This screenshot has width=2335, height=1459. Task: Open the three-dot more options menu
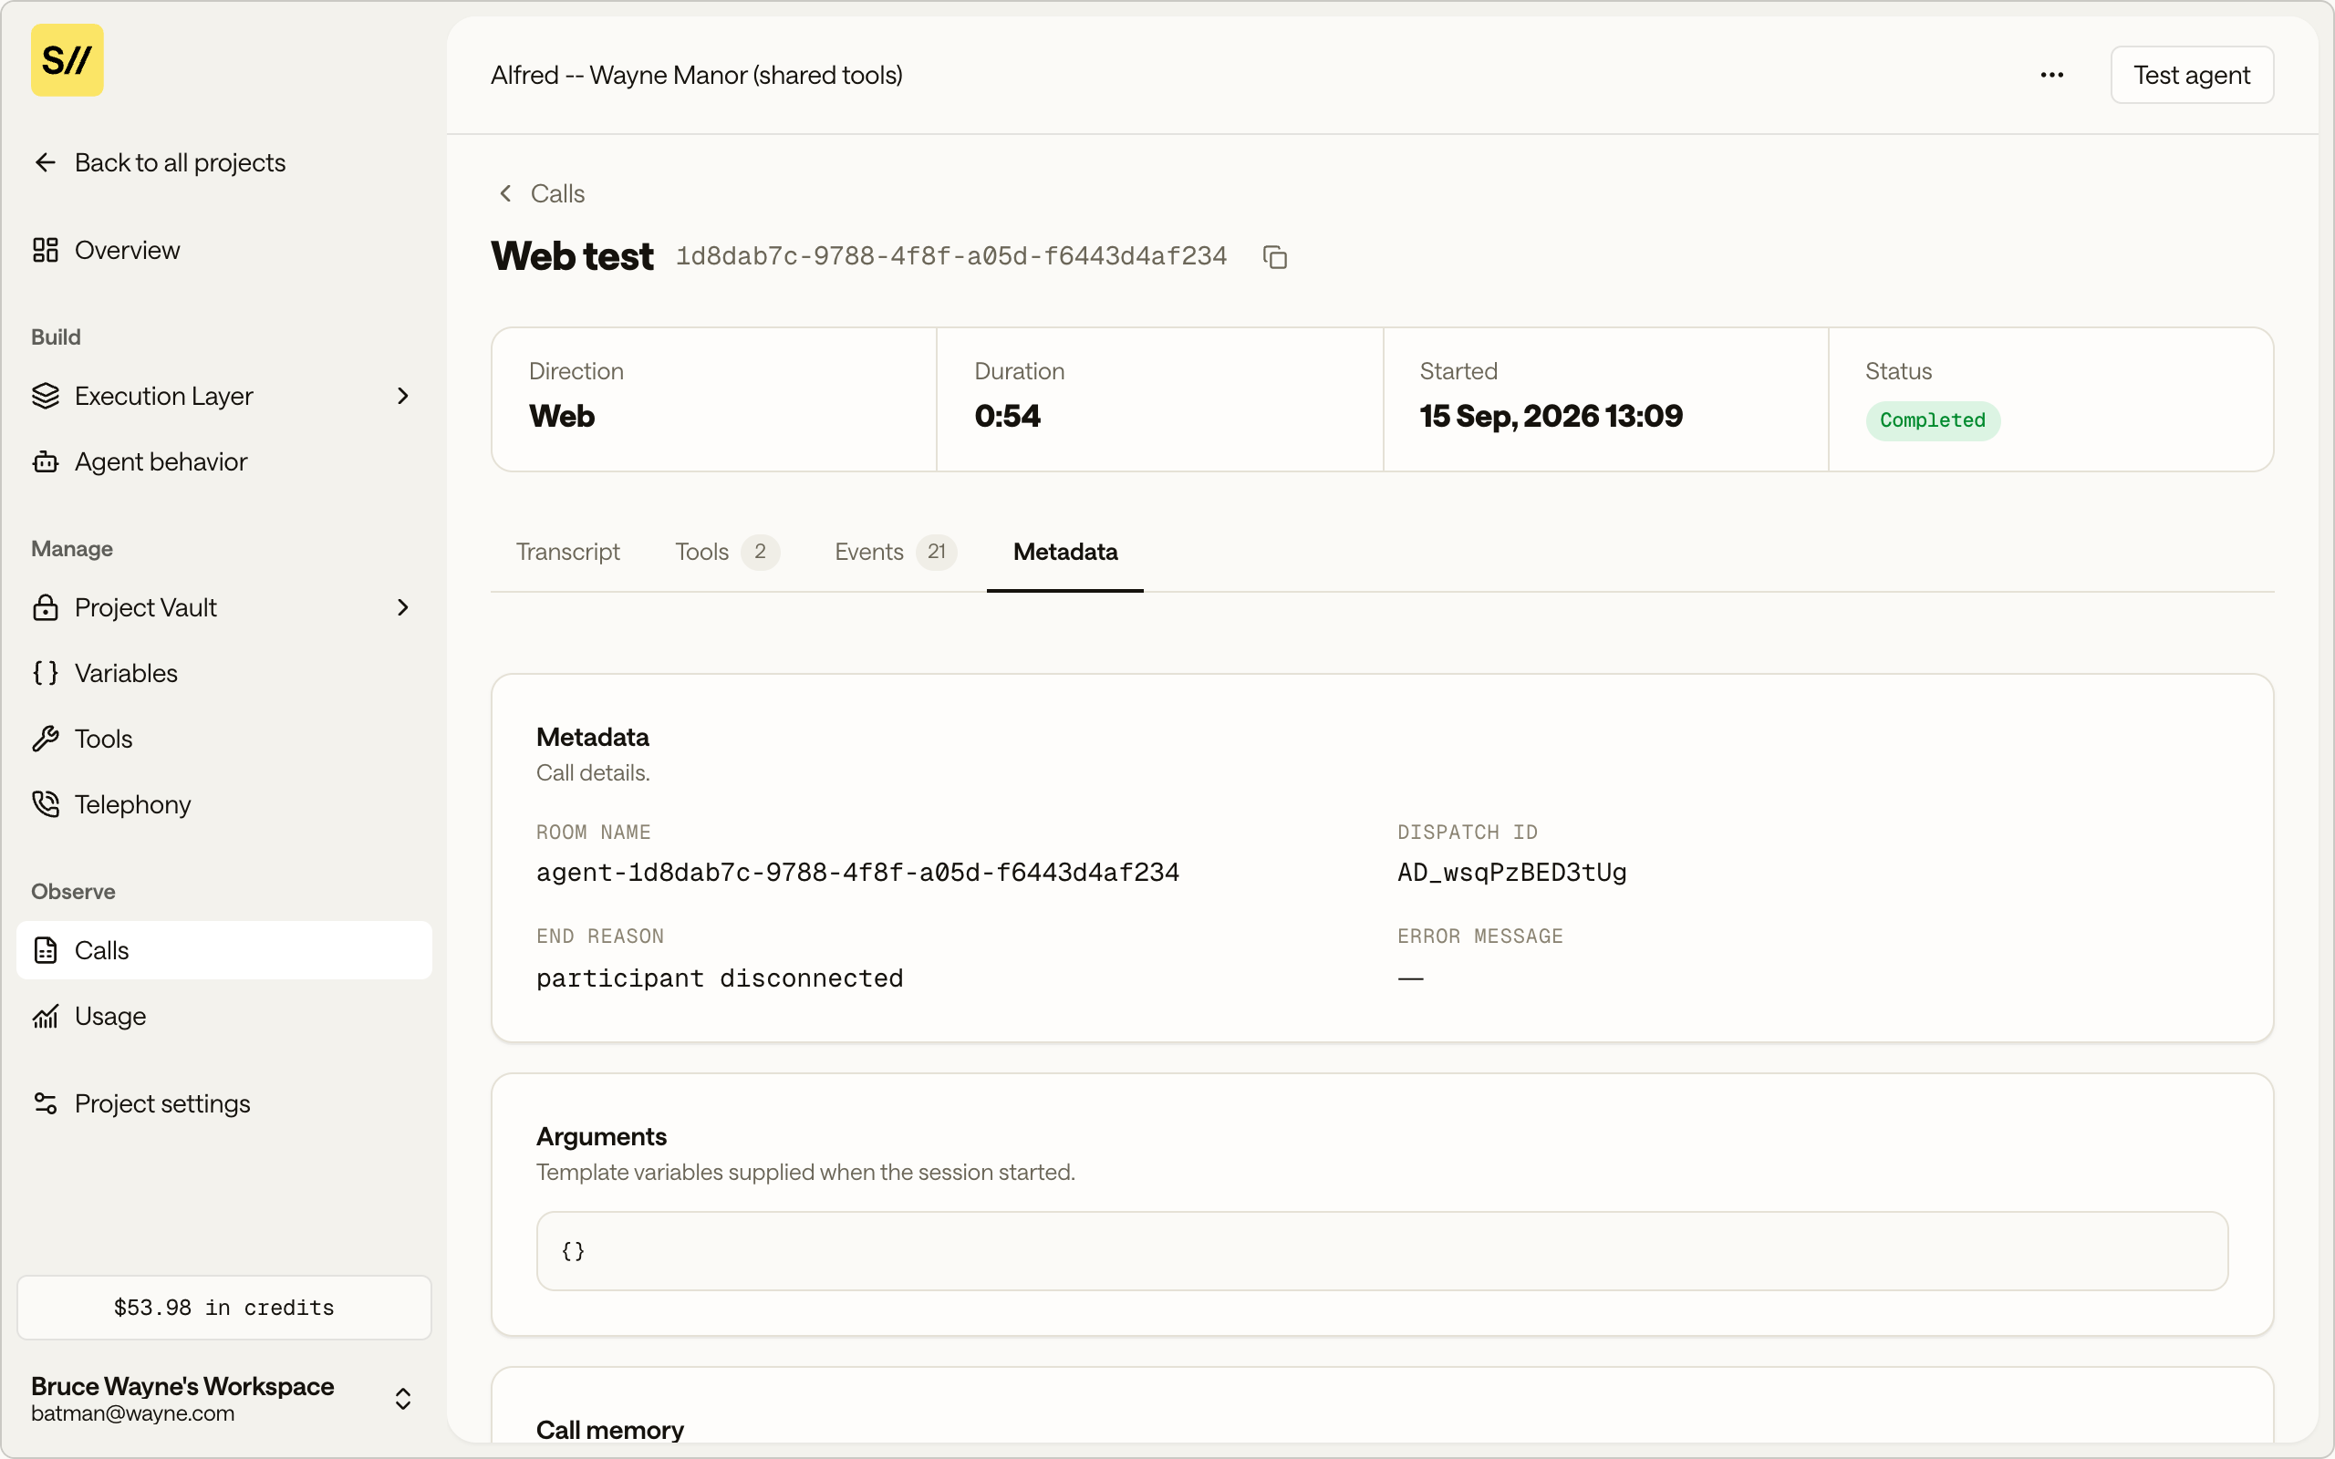click(x=2052, y=74)
